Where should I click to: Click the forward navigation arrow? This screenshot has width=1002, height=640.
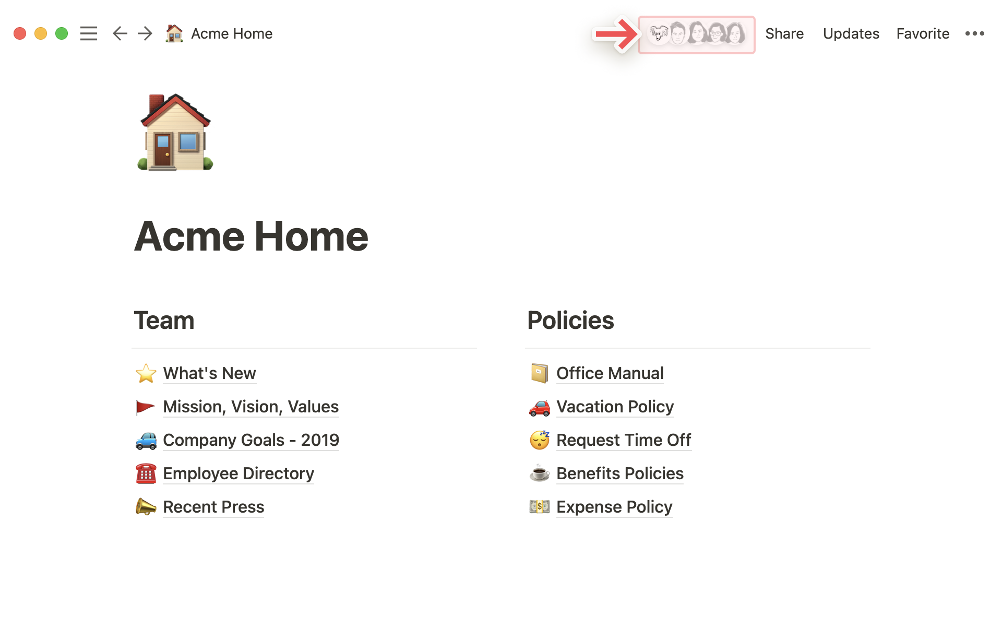coord(145,33)
